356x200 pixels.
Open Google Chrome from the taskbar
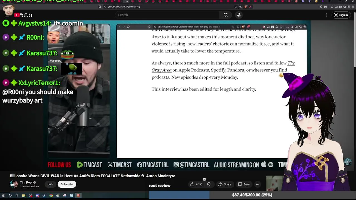[x=51, y=196]
